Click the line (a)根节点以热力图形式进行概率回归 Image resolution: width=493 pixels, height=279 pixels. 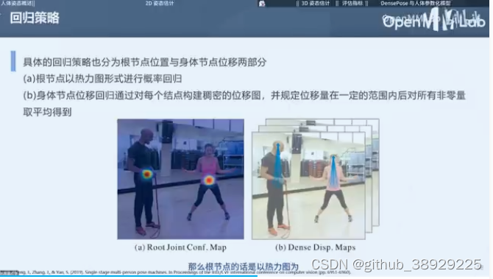point(102,78)
